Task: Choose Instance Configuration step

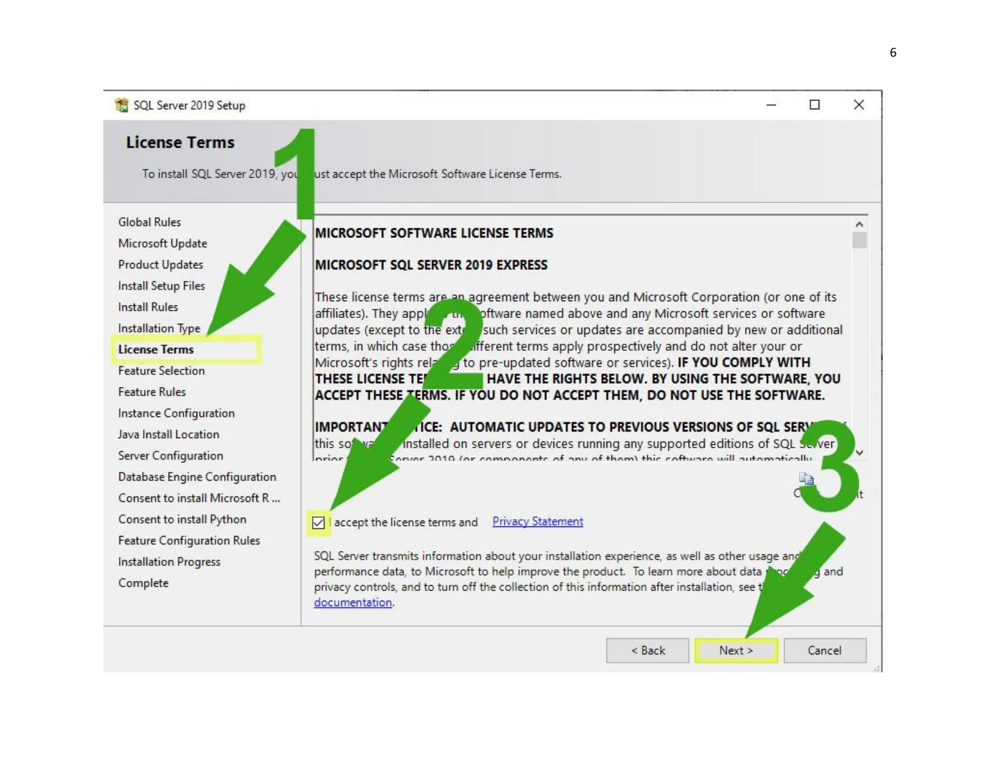Action: (x=176, y=414)
